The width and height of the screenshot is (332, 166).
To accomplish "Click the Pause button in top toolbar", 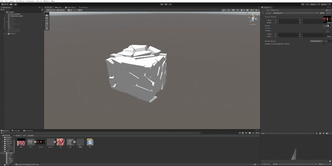I will click(x=166, y=4).
